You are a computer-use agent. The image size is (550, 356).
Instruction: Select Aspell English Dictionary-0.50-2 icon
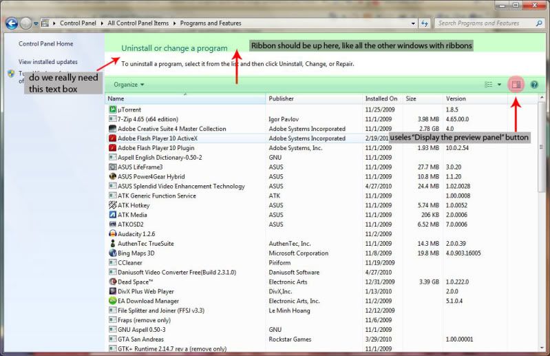(x=113, y=157)
